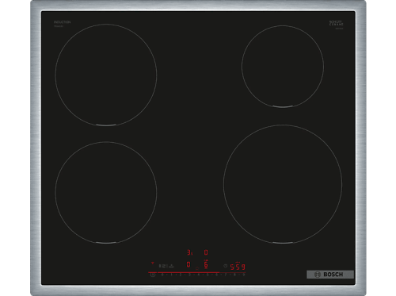
Task: Set power level 7 on the slider
Action: (226, 275)
